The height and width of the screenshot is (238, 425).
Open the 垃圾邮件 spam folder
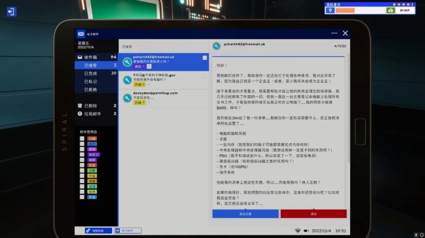point(96,114)
